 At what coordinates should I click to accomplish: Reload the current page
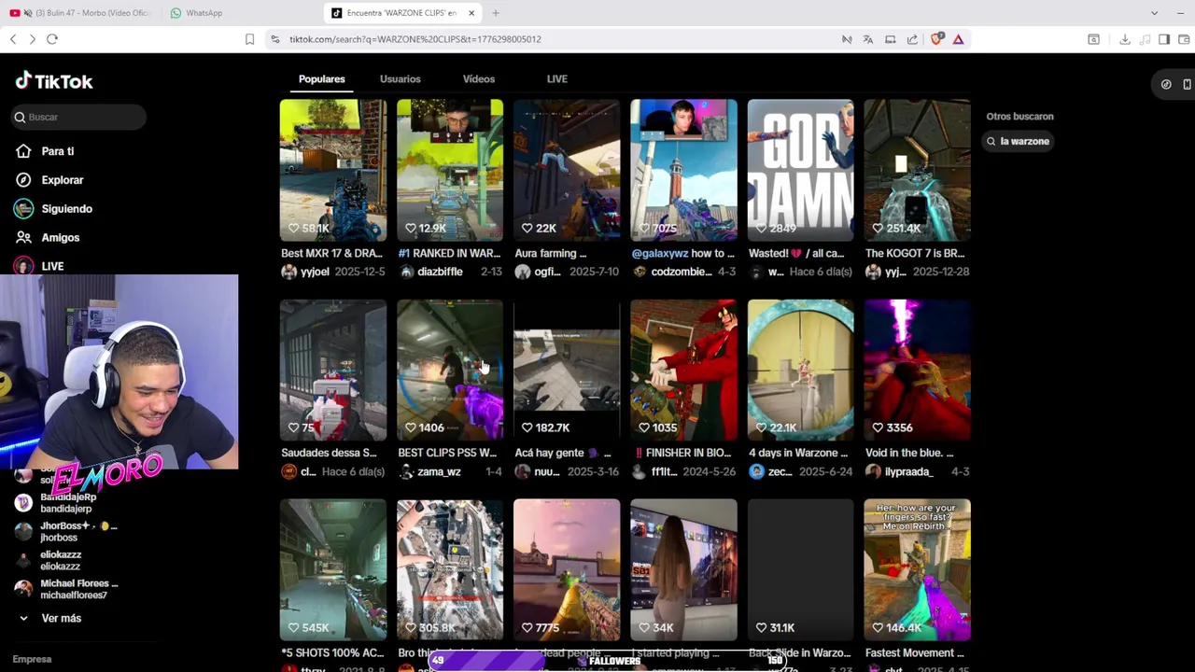coord(52,39)
